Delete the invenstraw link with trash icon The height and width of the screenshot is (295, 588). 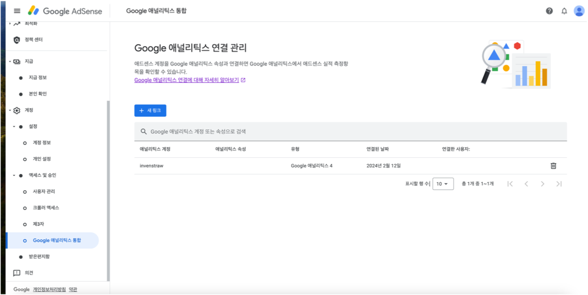(x=553, y=166)
